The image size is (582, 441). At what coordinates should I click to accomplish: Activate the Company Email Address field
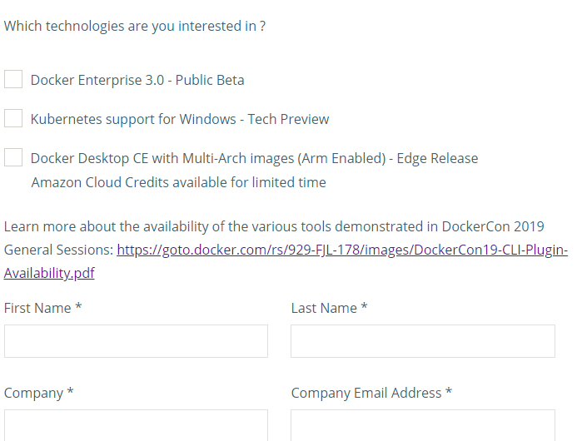click(422, 424)
